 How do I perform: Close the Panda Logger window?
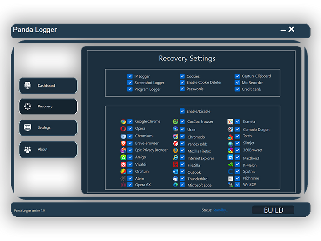click(x=291, y=29)
